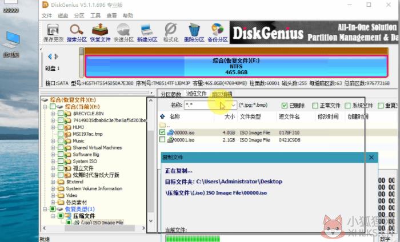Click the tree horizontal scrollbar right arrow
The image size is (400, 242).
pos(143,228)
